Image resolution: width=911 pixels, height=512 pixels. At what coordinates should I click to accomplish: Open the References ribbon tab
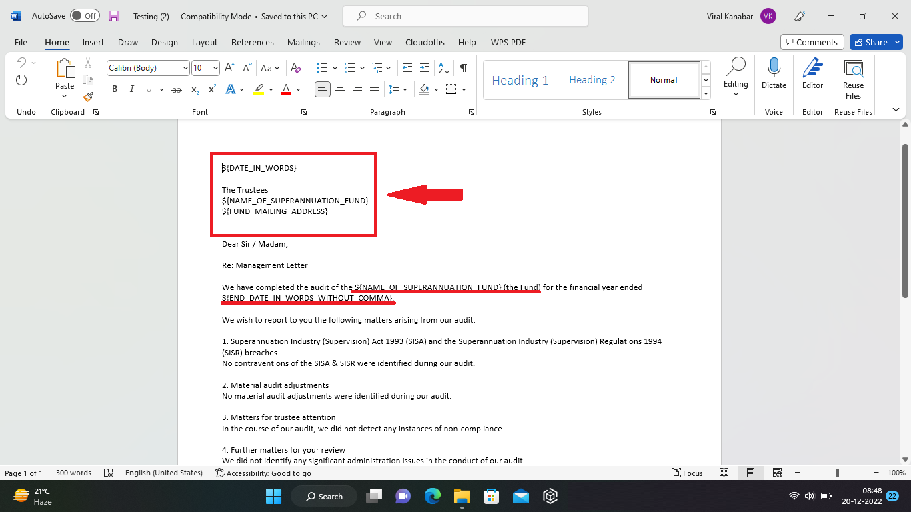tap(253, 42)
